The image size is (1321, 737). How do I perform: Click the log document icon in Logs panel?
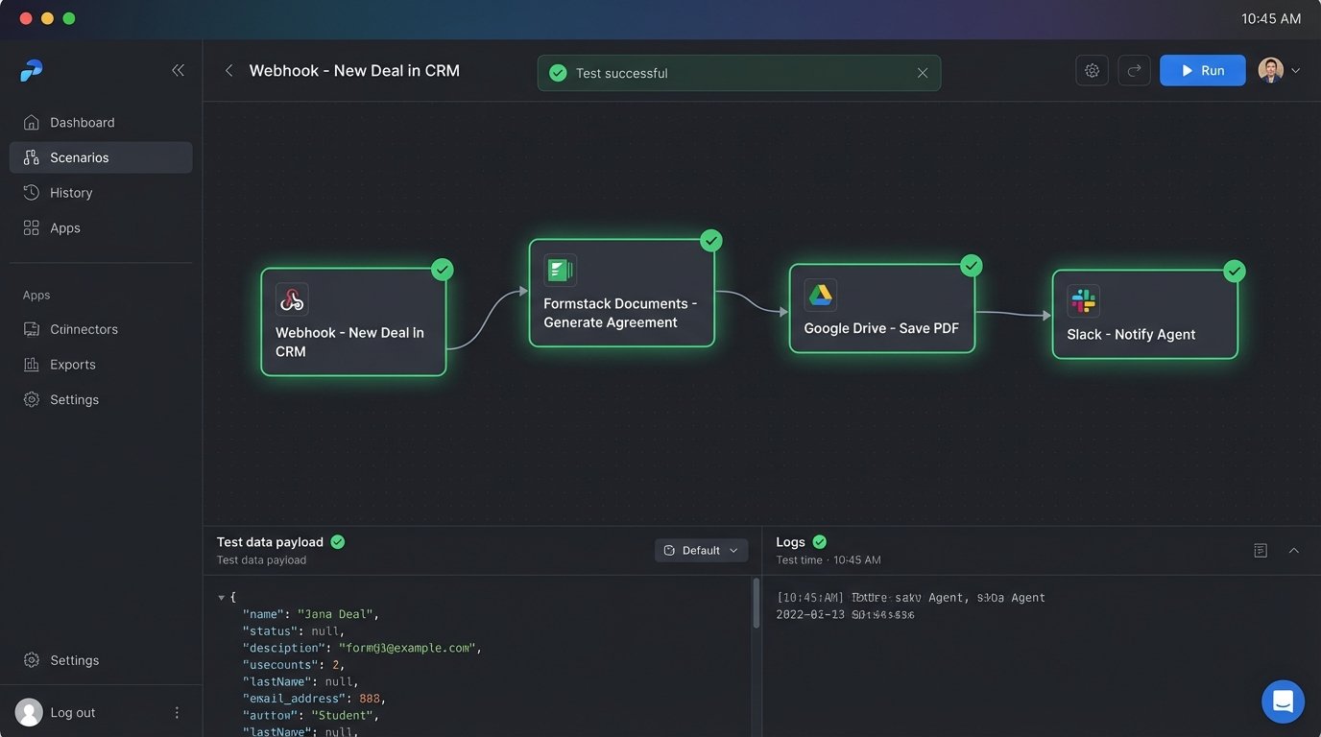click(1261, 550)
